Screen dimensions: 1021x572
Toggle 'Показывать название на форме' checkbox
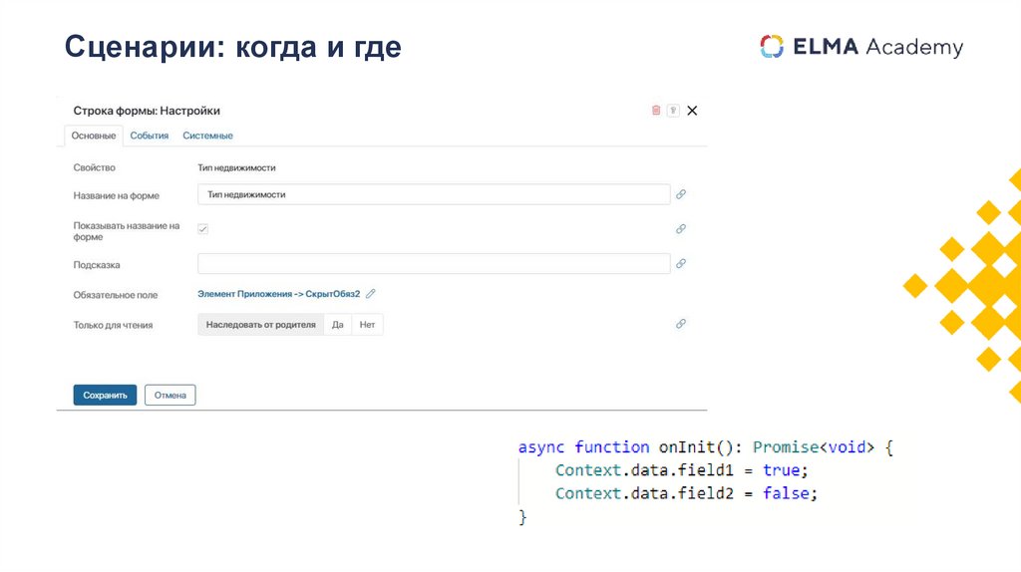pos(203,229)
